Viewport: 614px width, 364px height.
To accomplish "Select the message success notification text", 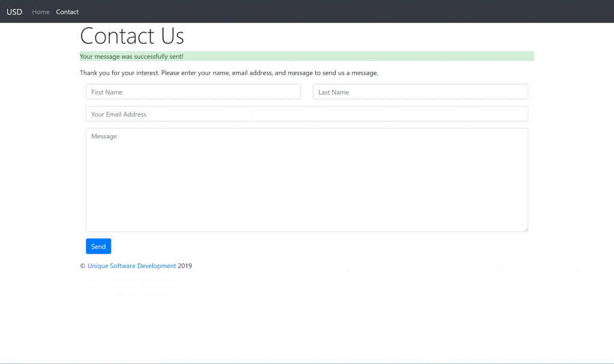I will pyautogui.click(x=131, y=56).
